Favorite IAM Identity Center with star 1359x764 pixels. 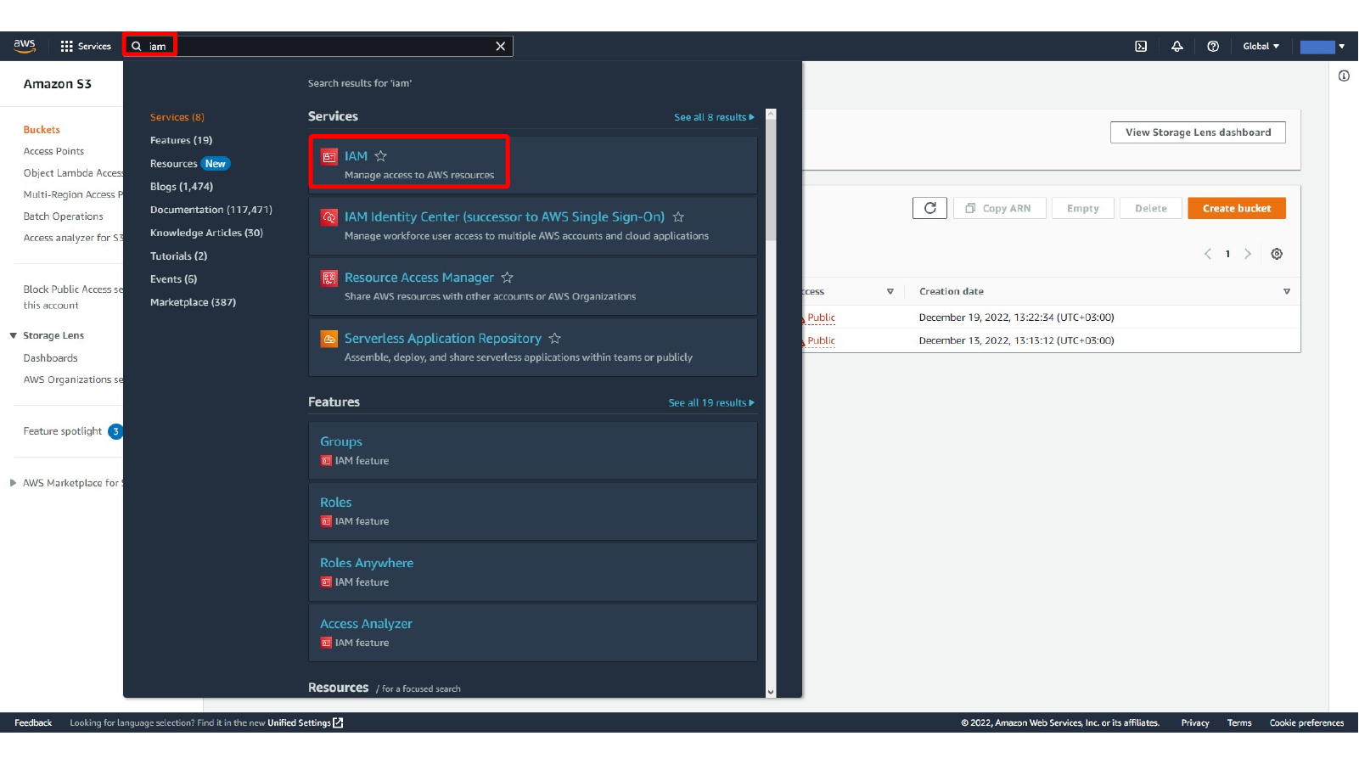click(678, 217)
